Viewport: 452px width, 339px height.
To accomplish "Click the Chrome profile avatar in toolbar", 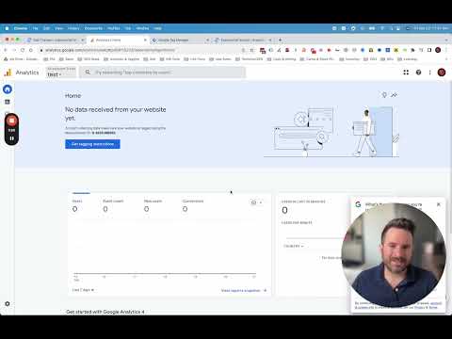I will click(438, 50).
